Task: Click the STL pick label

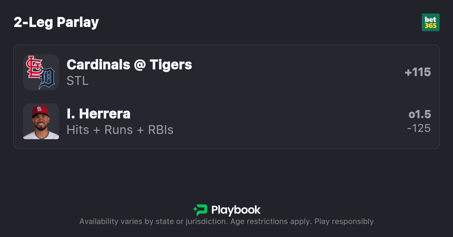Action: (78, 81)
